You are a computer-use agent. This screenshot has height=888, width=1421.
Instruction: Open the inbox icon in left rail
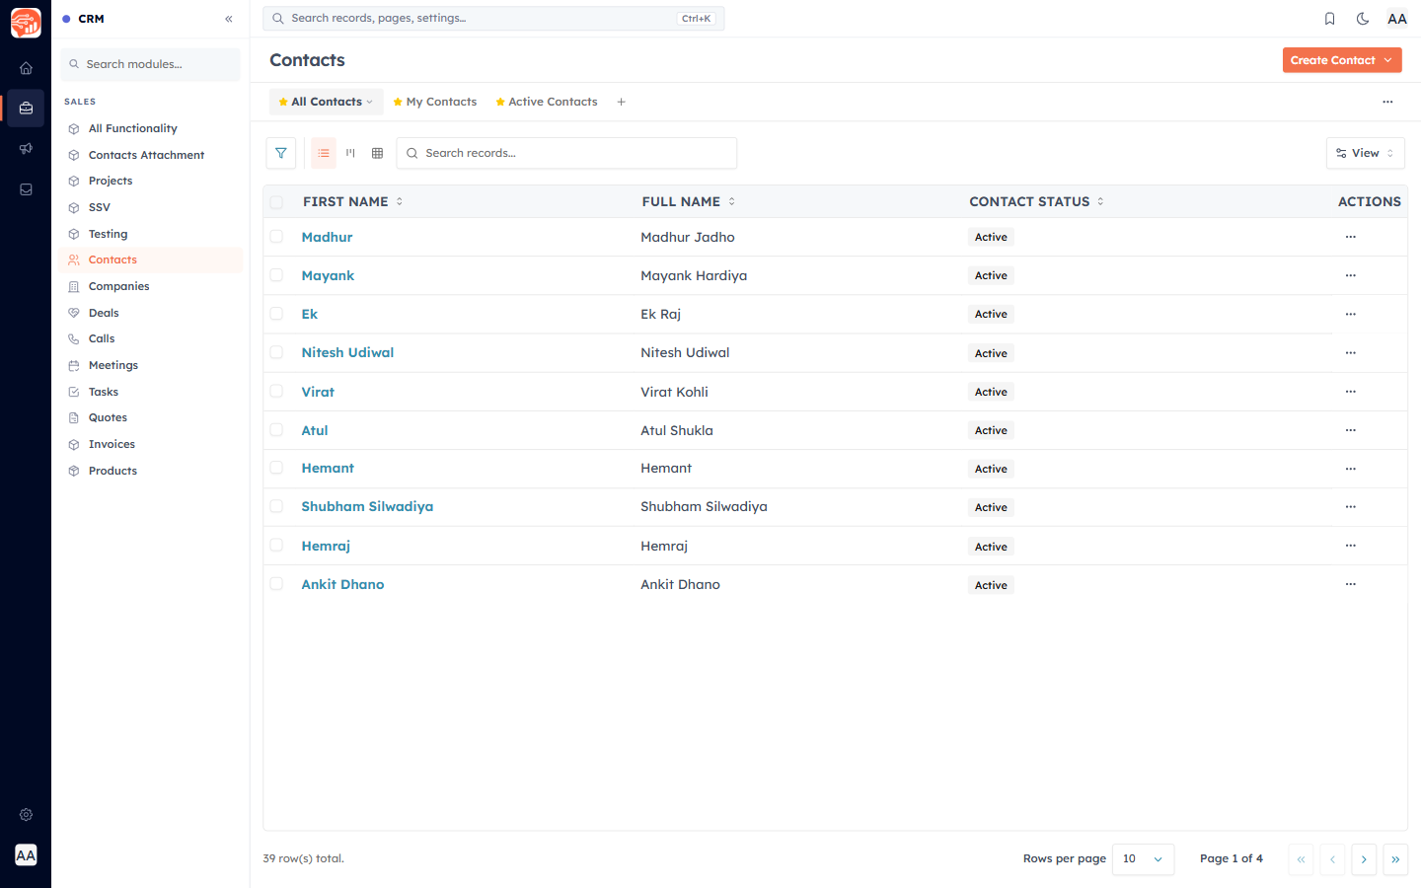point(26,189)
